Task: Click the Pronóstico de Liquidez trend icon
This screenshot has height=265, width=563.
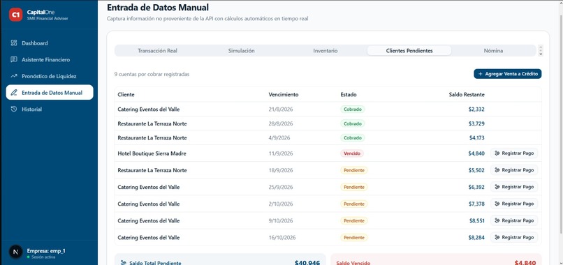Action: point(14,76)
